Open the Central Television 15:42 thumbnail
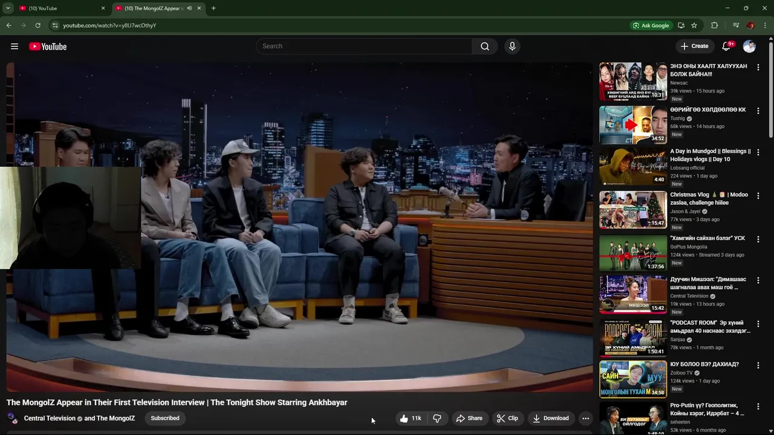The height and width of the screenshot is (435, 774). pyautogui.click(x=633, y=295)
